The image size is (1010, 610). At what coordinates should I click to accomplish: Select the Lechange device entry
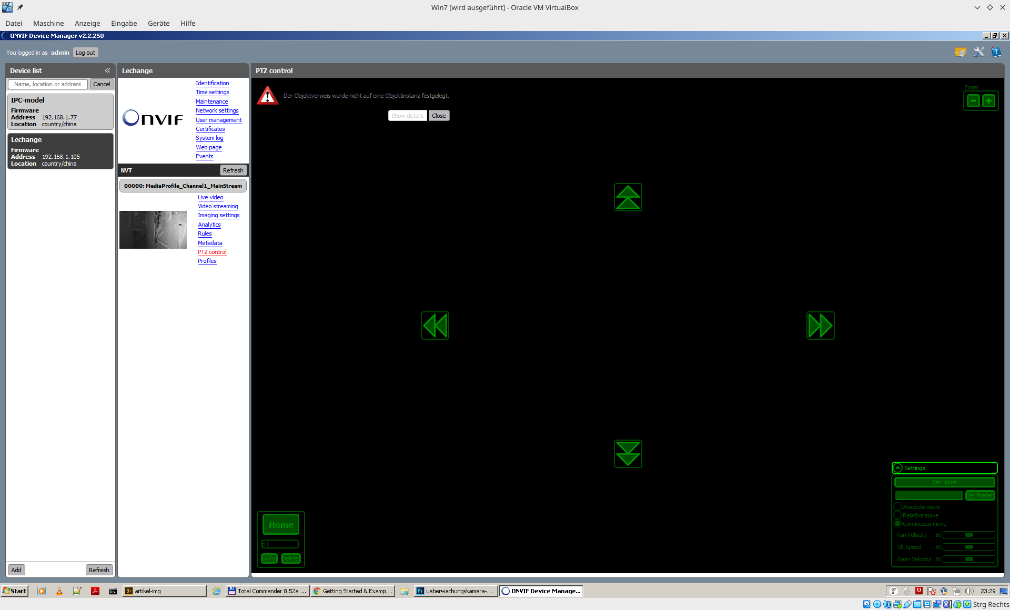[60, 151]
